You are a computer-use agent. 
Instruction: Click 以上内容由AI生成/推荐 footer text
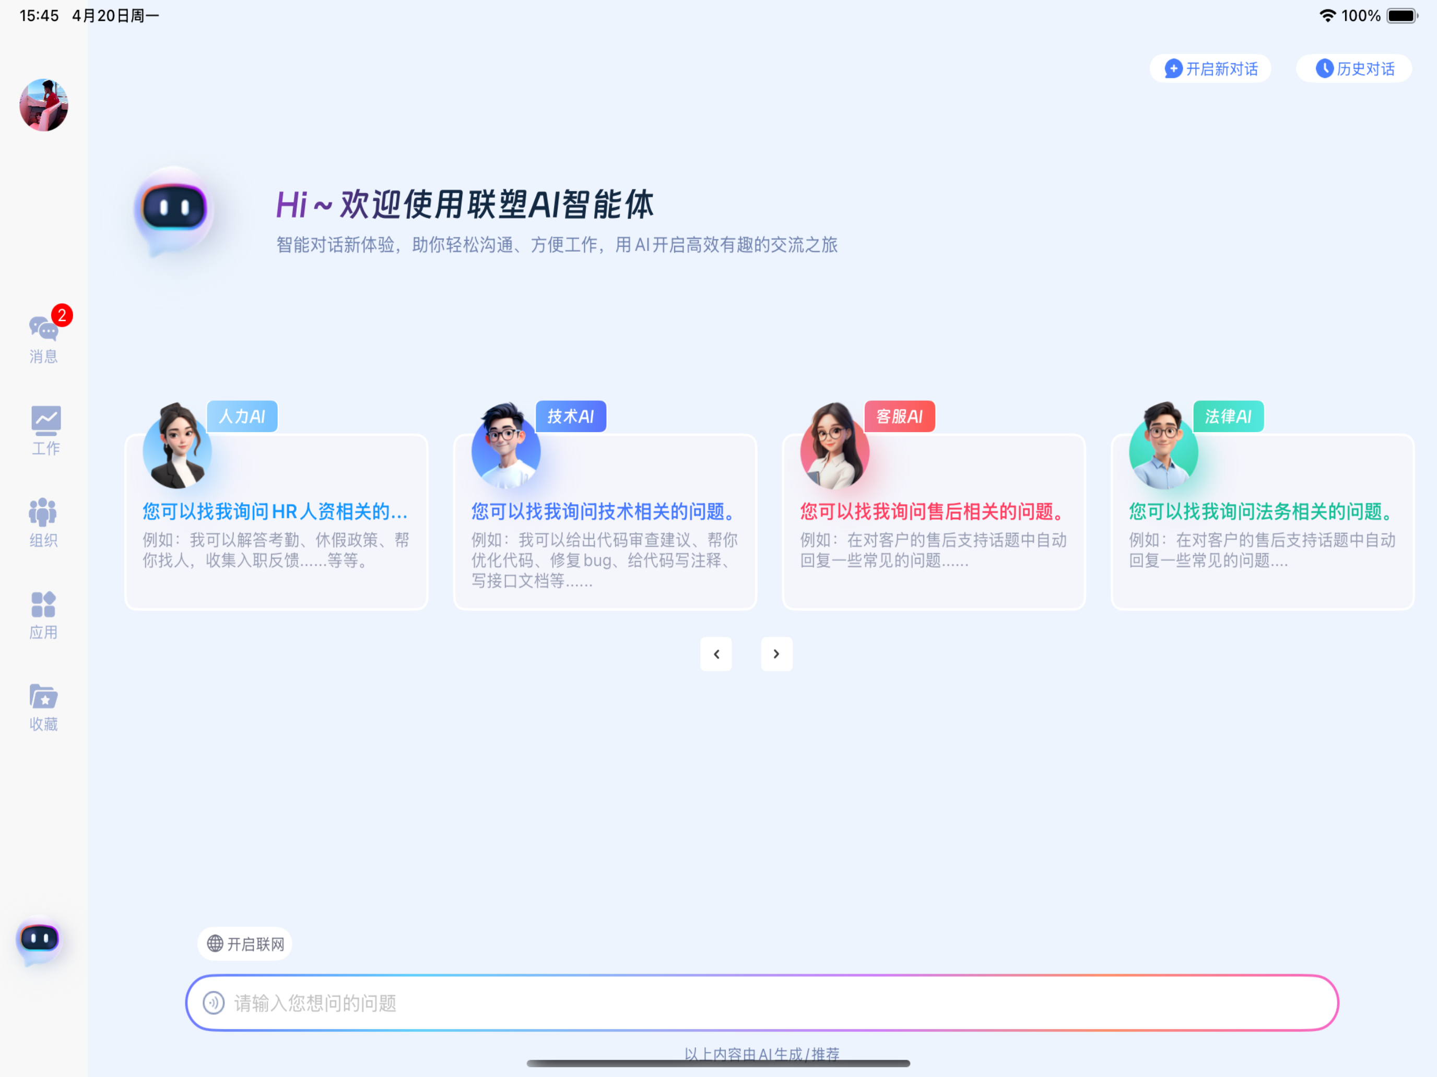(762, 1054)
